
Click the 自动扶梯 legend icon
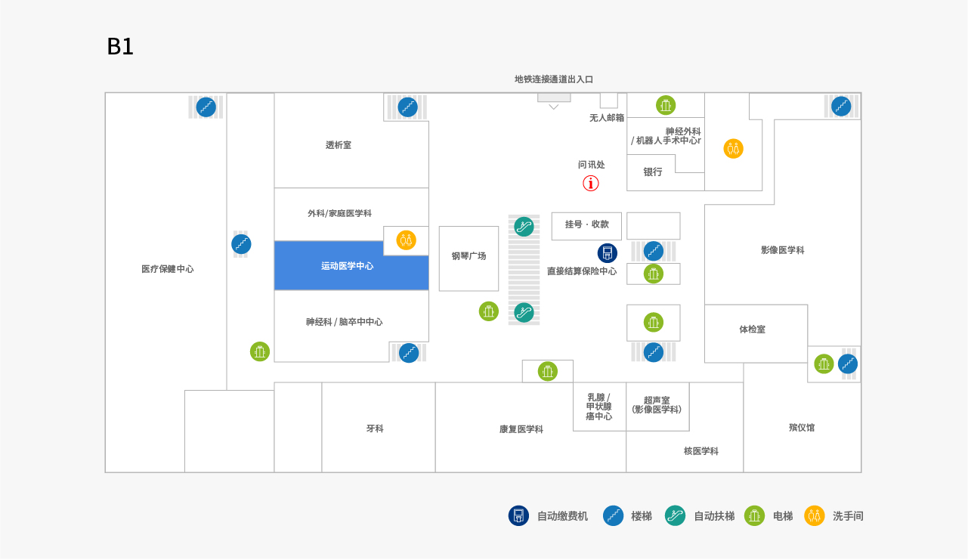[676, 516]
